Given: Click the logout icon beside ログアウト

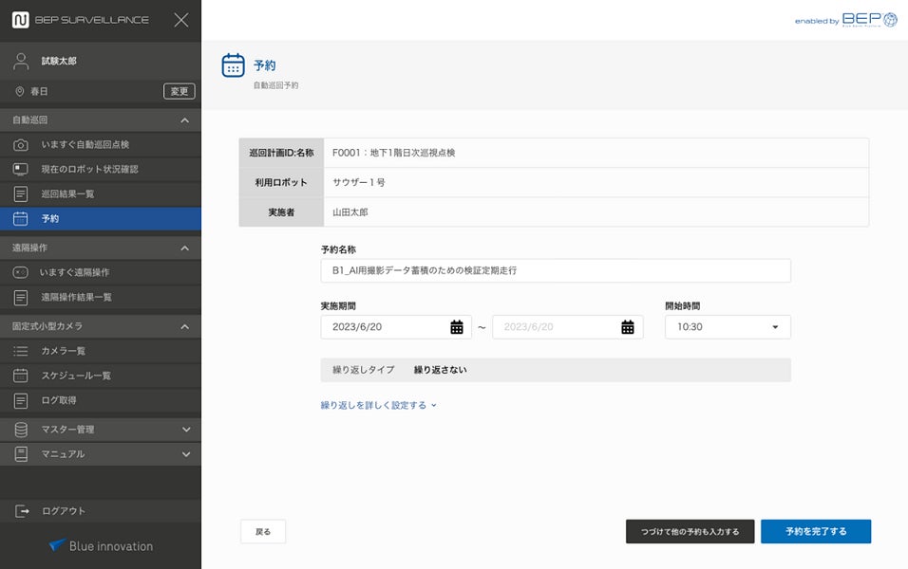Looking at the screenshot, I should tap(22, 511).
